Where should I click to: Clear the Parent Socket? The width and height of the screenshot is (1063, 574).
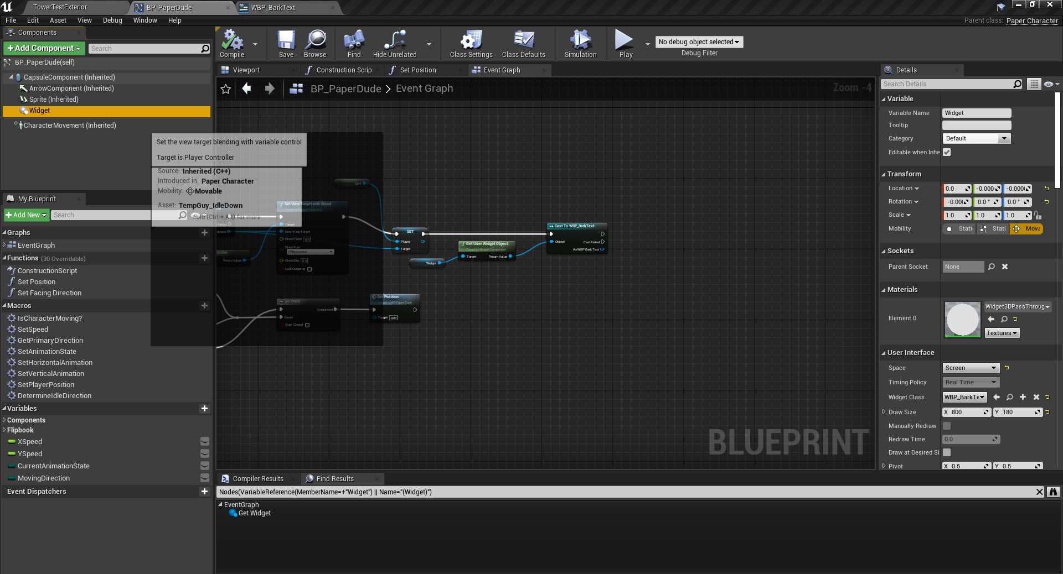pos(1005,267)
